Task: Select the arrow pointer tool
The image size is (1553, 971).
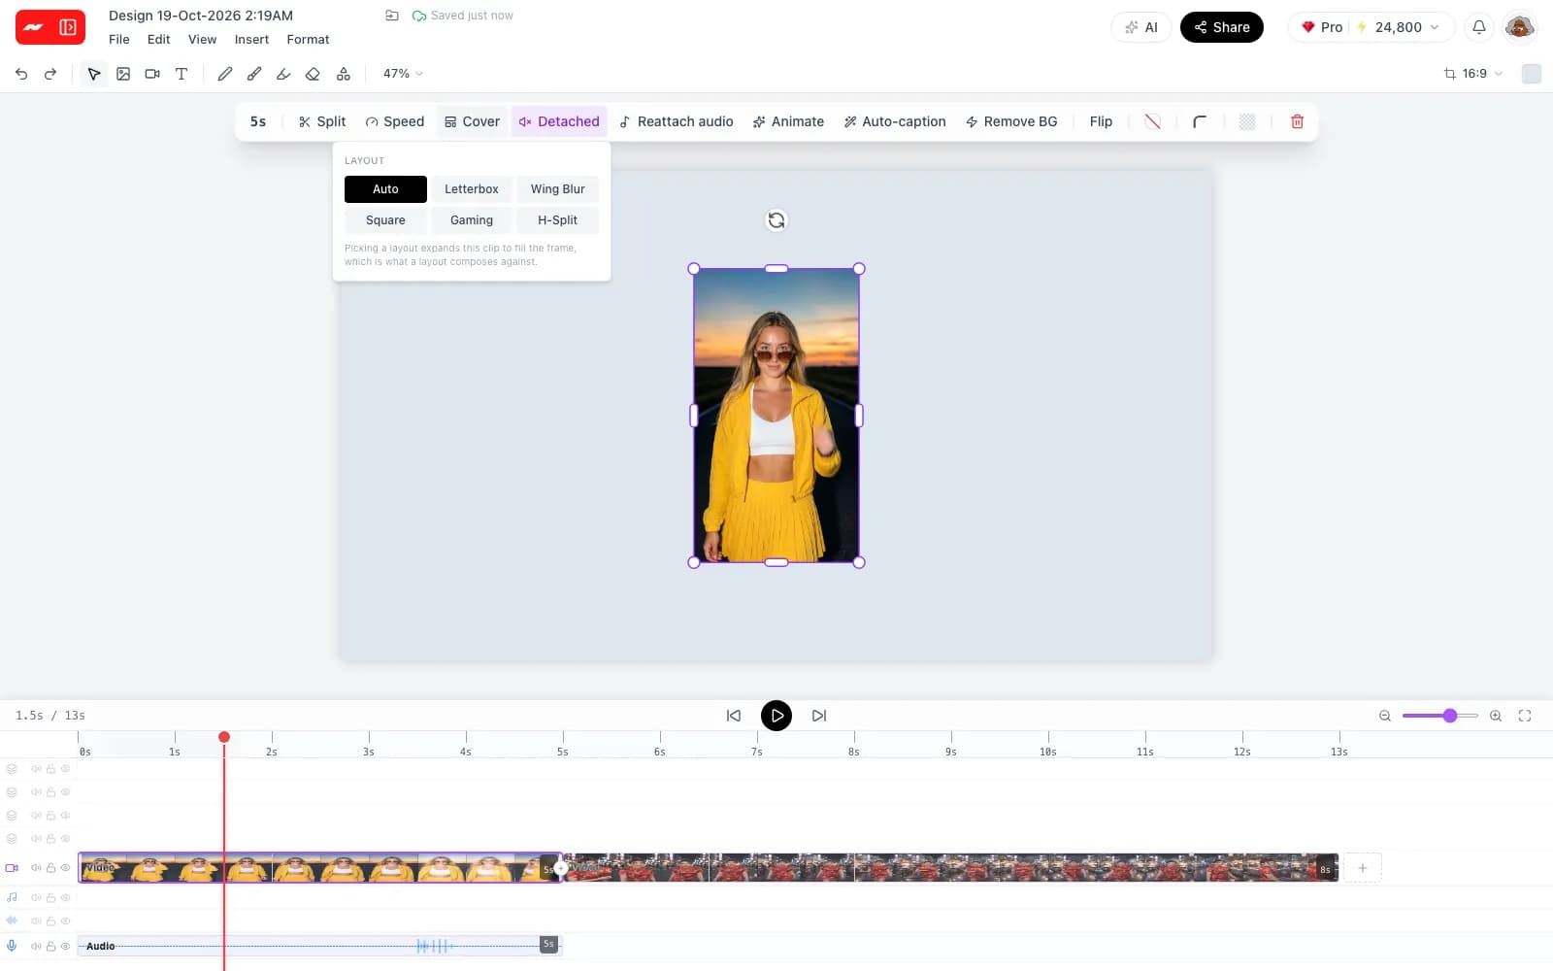Action: [93, 74]
